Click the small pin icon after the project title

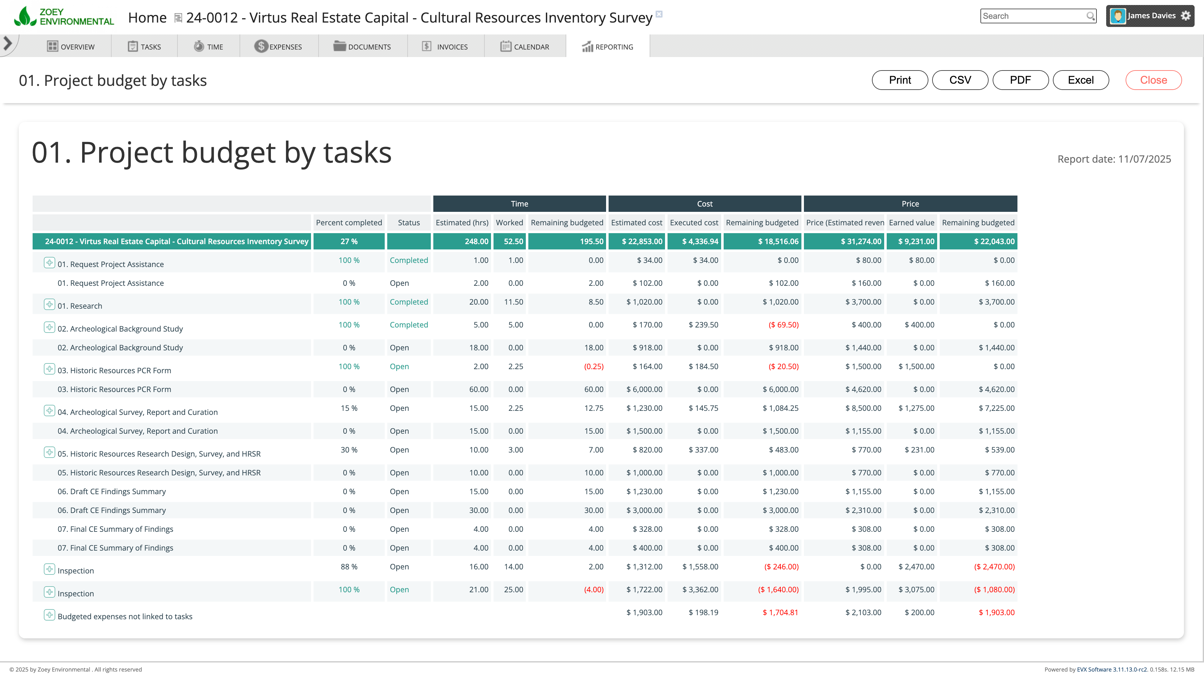pyautogui.click(x=659, y=14)
